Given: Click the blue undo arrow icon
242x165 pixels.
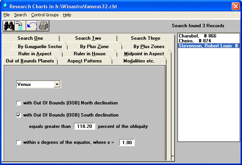Looking at the screenshot, I should 31,26.
